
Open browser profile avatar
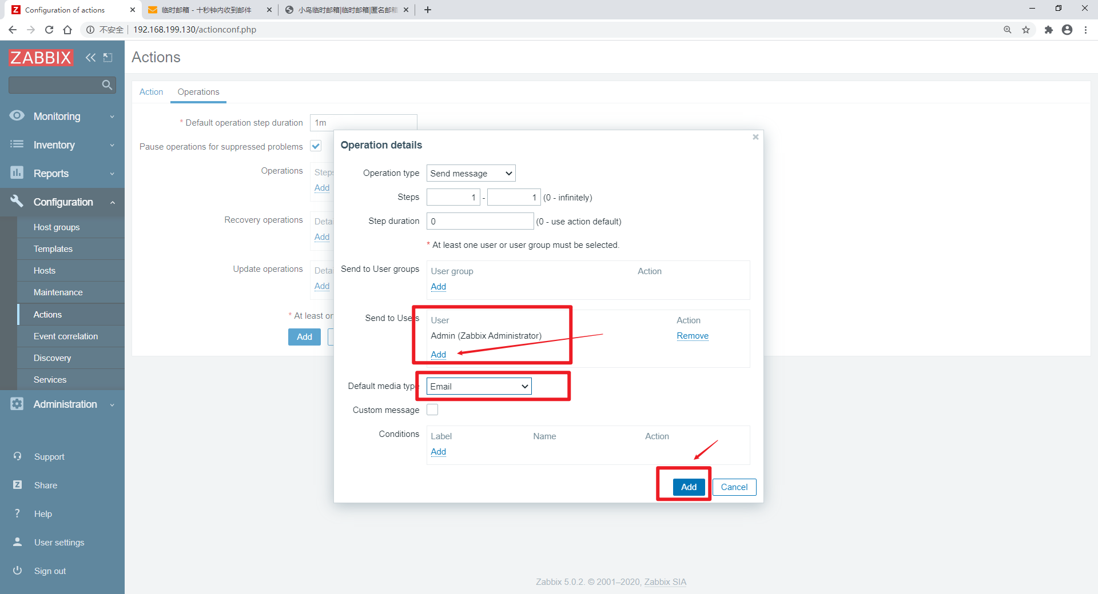click(x=1067, y=30)
